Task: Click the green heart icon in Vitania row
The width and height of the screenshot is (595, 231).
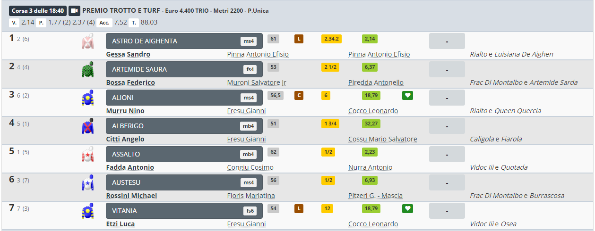Action: click(407, 209)
